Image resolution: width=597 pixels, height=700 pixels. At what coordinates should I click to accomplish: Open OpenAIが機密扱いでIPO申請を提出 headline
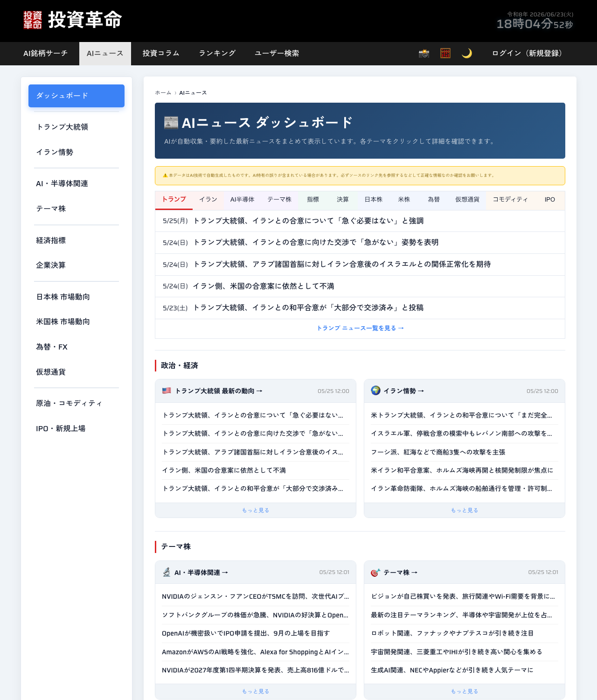point(256,633)
